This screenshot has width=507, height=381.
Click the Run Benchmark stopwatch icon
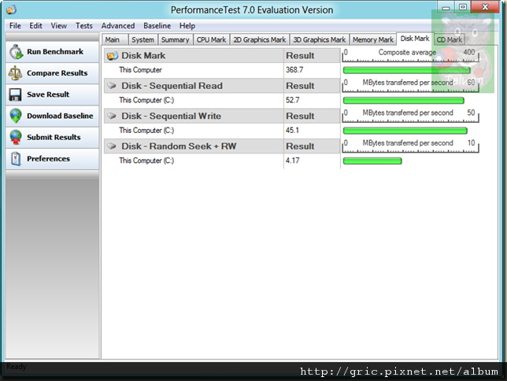[x=16, y=52]
